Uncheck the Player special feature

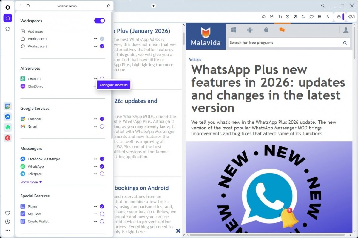(102, 206)
